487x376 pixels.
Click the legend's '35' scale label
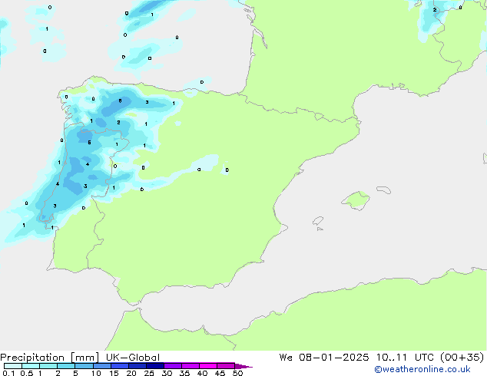[184, 373]
